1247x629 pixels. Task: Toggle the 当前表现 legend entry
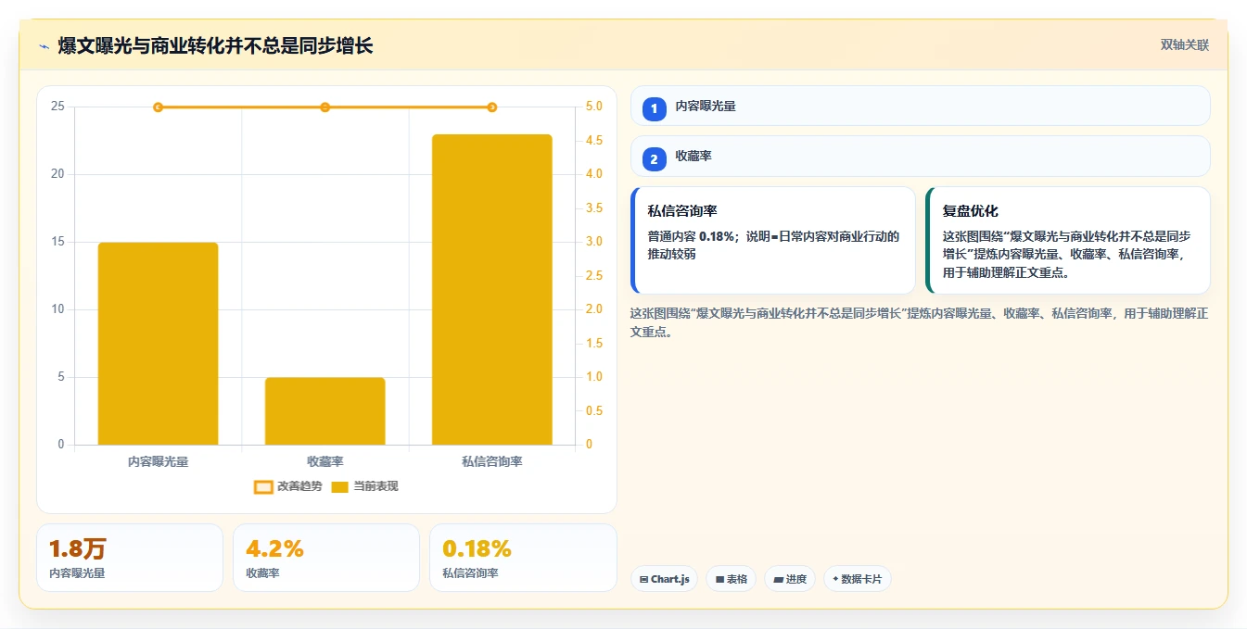(364, 486)
